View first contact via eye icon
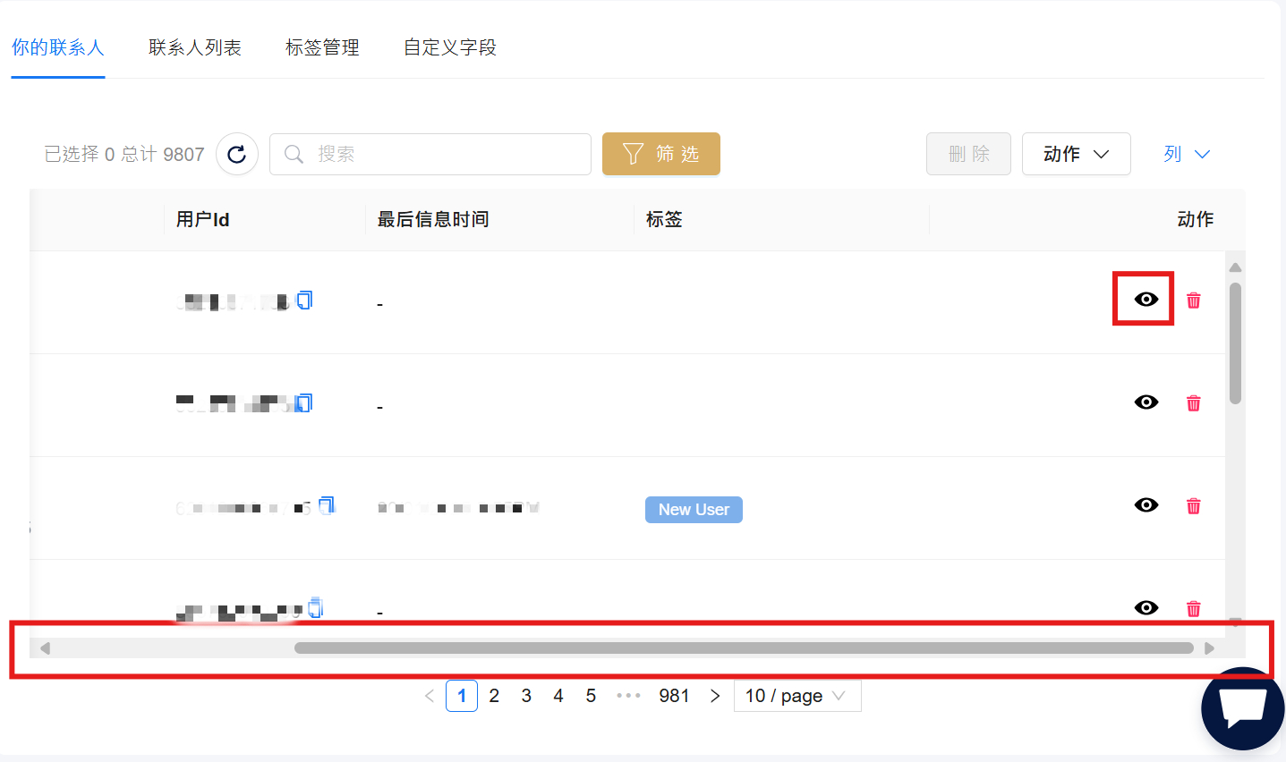This screenshot has height=762, width=1286. 1145,300
